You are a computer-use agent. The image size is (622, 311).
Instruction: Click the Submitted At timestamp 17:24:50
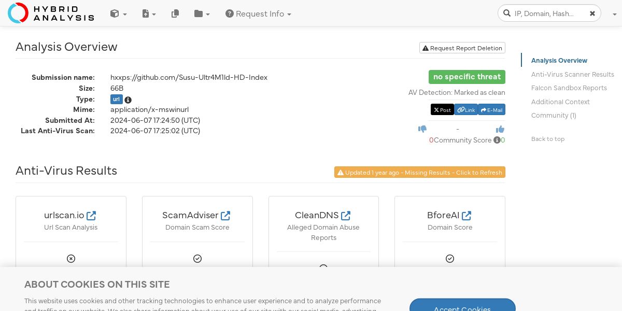(155, 120)
